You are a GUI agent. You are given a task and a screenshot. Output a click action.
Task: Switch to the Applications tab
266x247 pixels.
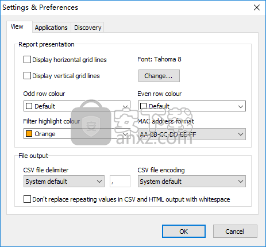point(51,28)
